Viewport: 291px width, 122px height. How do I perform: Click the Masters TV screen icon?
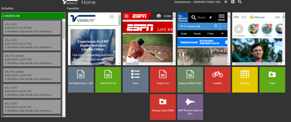[244, 17]
